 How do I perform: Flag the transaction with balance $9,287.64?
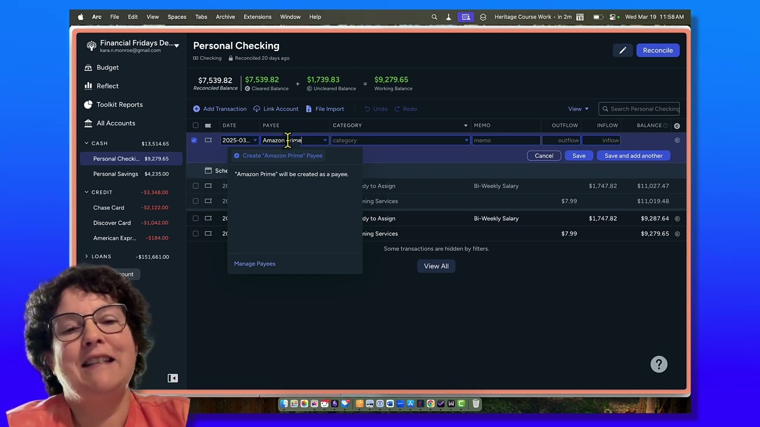[x=208, y=219]
